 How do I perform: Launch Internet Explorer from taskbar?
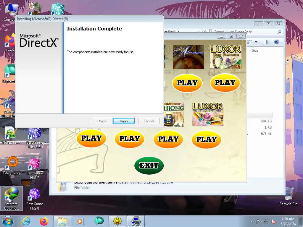pos(26,221)
